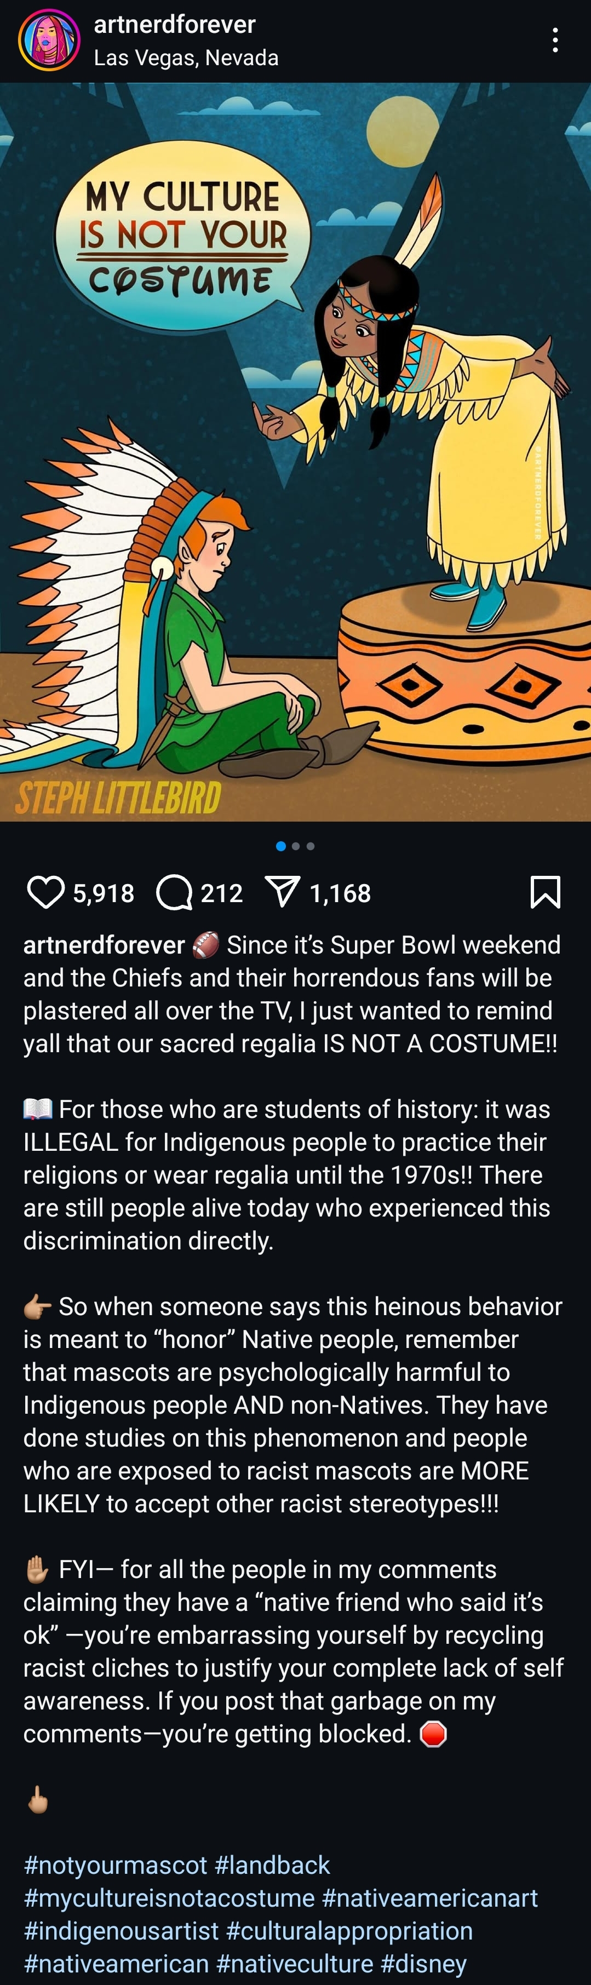This screenshot has height=1985, width=591.
Task: Tap artnerdforever name in caption
Action: [104, 945]
